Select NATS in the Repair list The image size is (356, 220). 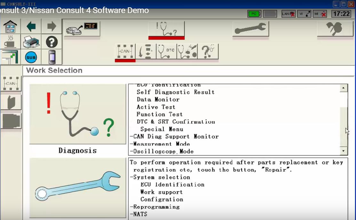[138, 214]
